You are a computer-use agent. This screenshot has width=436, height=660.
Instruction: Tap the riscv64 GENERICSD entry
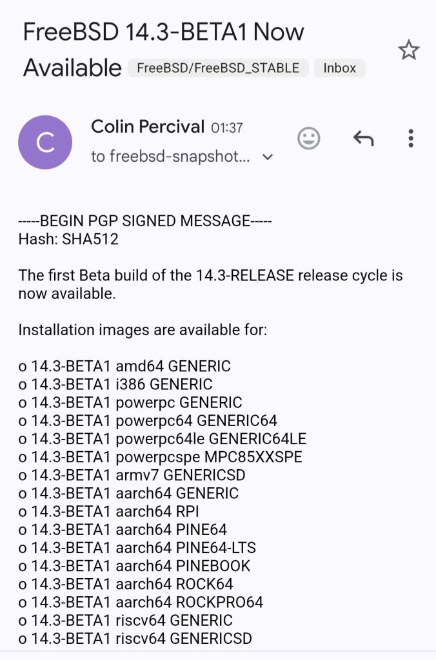coord(135,639)
